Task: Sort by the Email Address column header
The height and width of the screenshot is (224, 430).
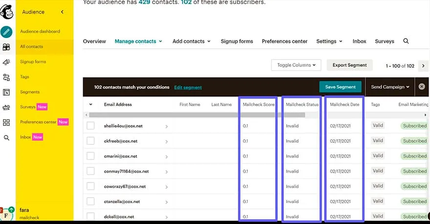Action: click(118, 104)
